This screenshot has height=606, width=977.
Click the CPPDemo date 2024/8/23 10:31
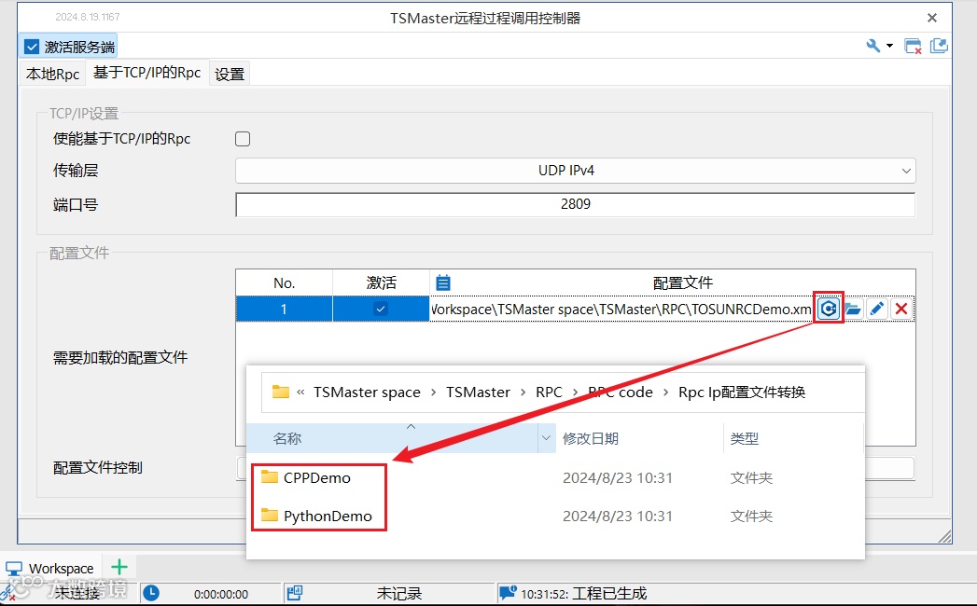tap(618, 477)
